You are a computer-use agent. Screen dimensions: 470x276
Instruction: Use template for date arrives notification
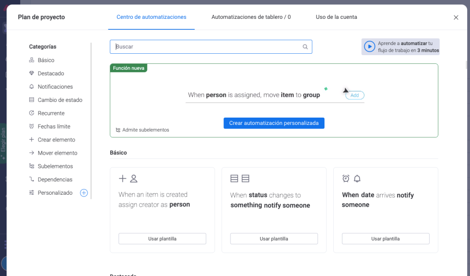[385, 239]
